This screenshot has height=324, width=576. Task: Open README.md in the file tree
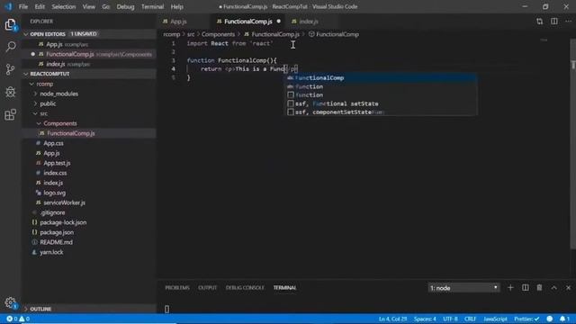56,242
